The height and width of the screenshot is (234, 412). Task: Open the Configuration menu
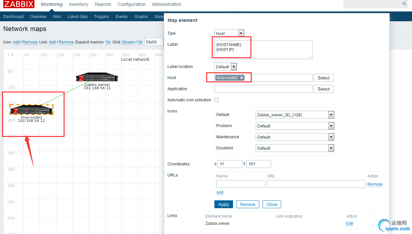click(131, 4)
